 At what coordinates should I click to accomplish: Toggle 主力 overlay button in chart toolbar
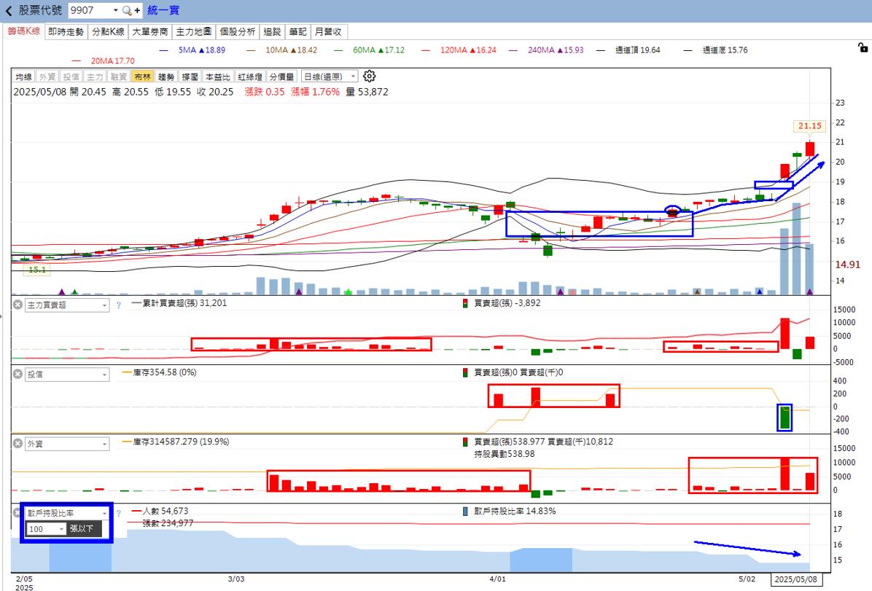[x=95, y=77]
